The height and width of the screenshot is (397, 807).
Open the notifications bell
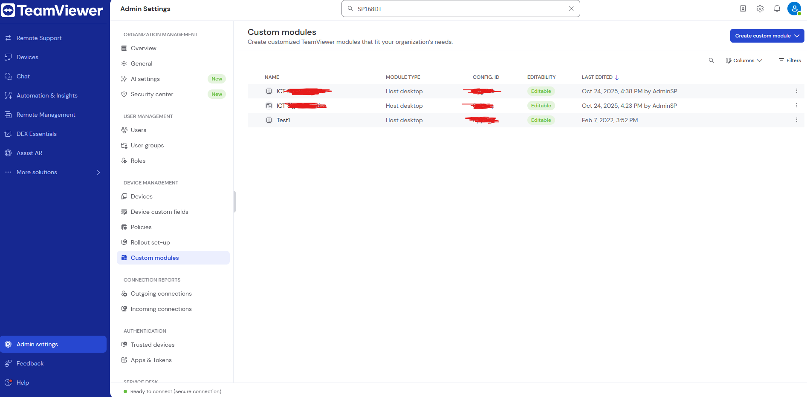click(777, 9)
